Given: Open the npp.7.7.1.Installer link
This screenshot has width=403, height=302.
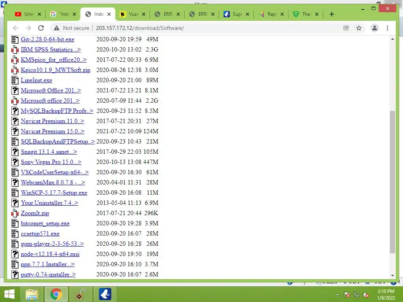Looking at the screenshot, I should pos(48,264).
